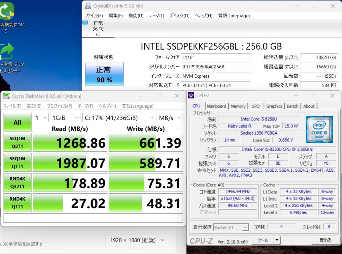Click the core speed value 1496.94 MHz
Viewport: 342px width, 254px height.
[238, 192]
